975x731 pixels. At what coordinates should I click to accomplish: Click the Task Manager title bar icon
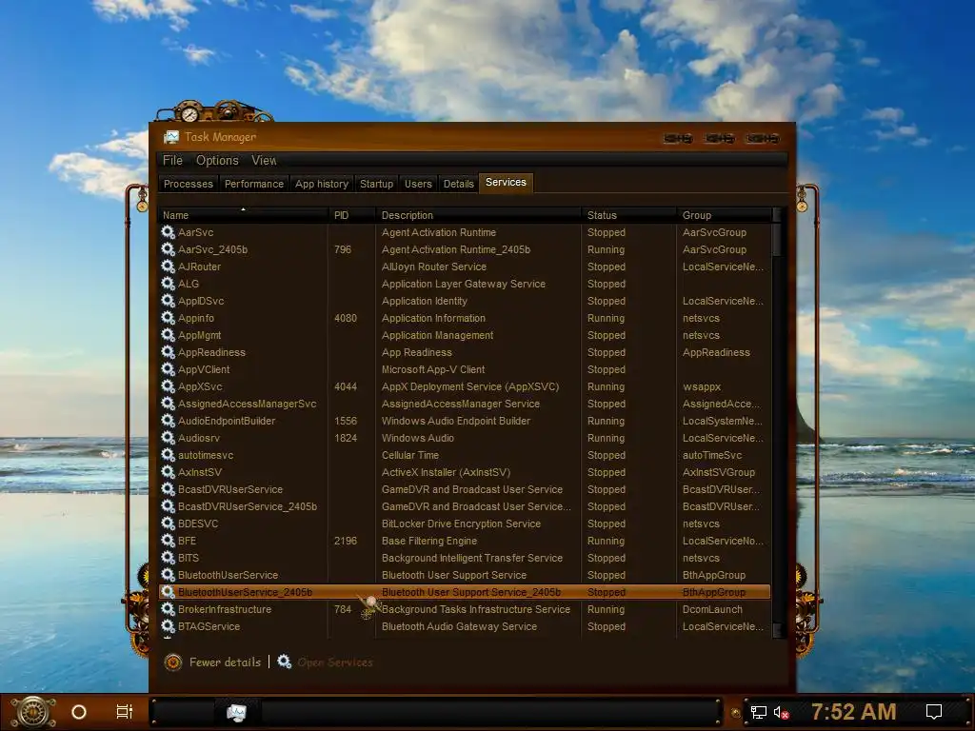[x=171, y=137]
